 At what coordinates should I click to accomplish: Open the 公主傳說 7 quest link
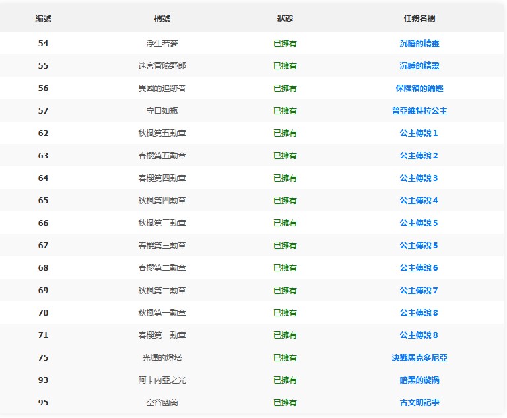pyautogui.click(x=419, y=291)
